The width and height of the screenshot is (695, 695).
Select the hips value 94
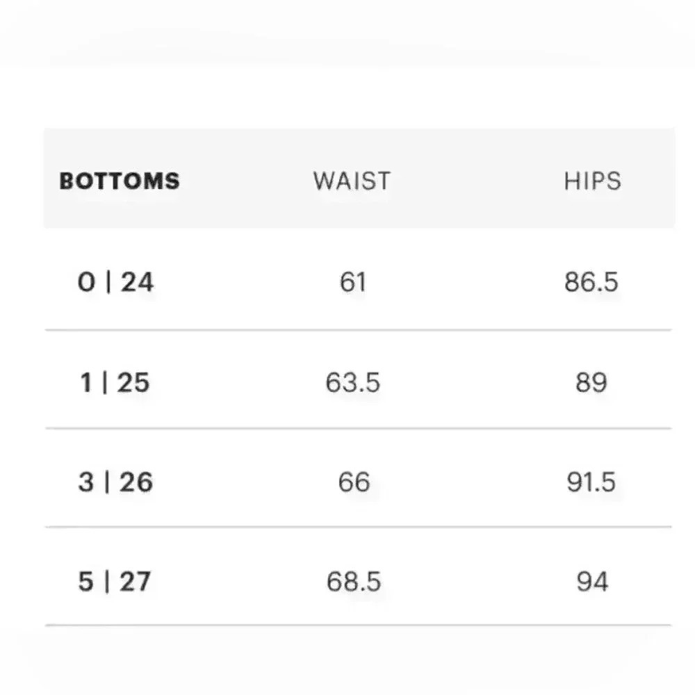click(x=592, y=581)
